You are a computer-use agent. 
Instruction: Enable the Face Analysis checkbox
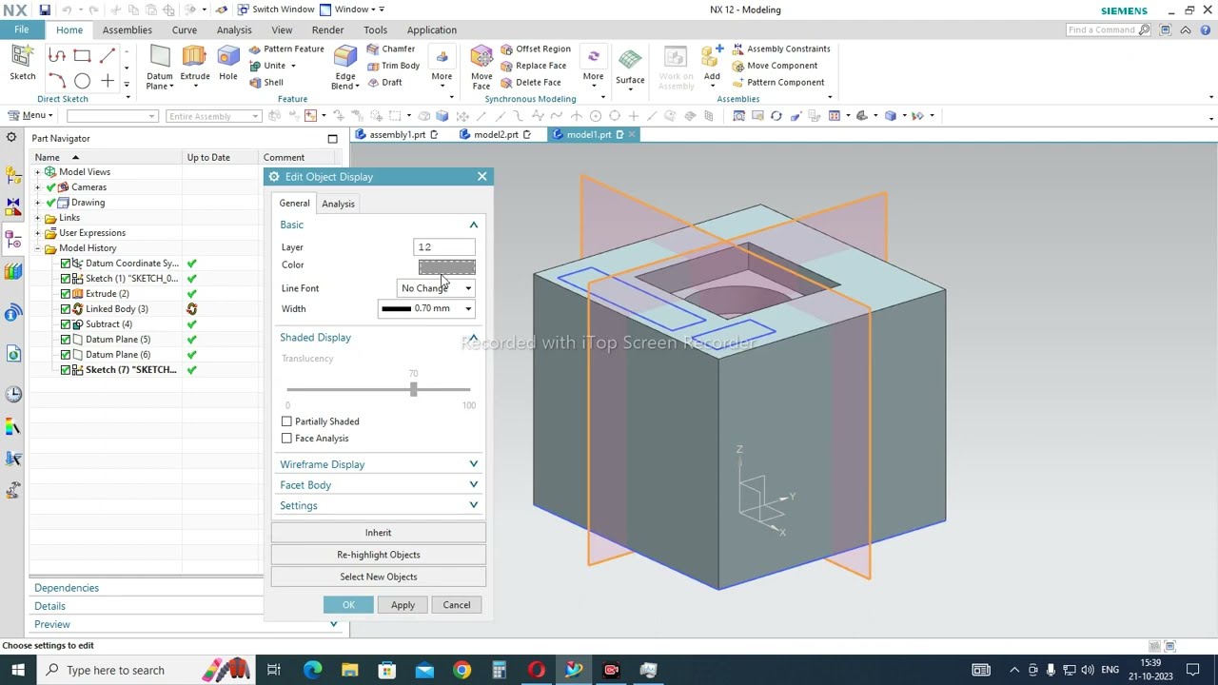click(x=286, y=439)
